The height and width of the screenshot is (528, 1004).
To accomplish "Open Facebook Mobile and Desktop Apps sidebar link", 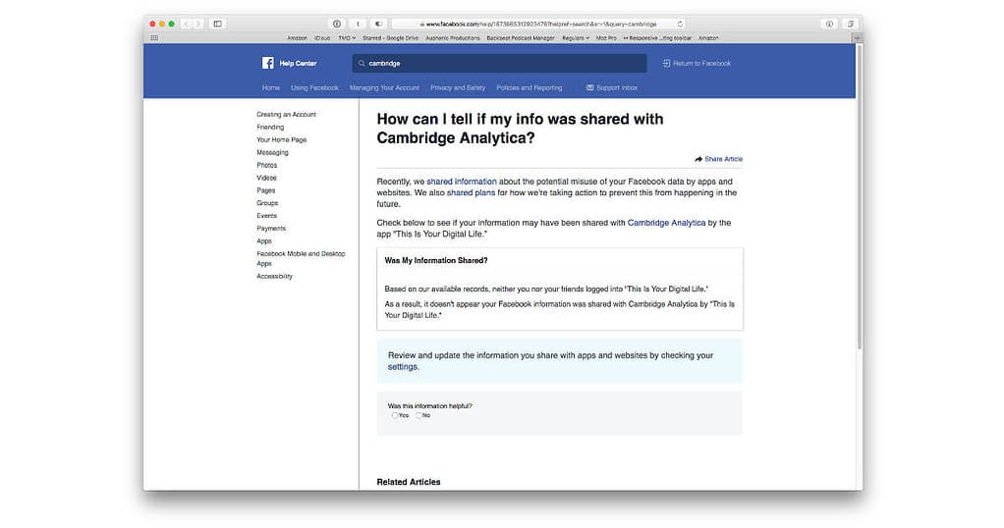I will (x=301, y=258).
